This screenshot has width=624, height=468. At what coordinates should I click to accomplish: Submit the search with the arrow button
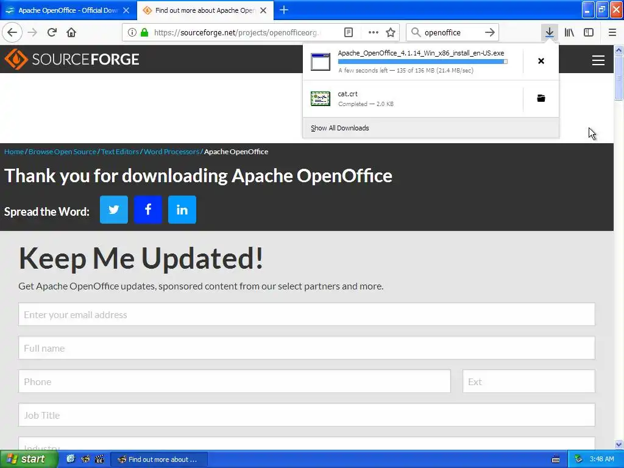coord(490,32)
